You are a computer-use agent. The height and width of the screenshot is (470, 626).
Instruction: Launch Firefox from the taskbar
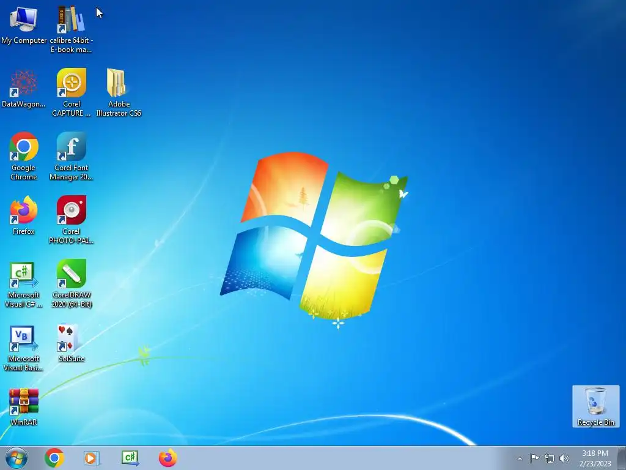click(168, 458)
